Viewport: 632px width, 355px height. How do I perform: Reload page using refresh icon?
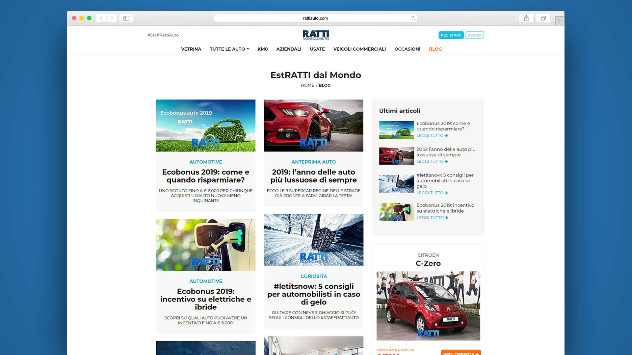(413, 18)
